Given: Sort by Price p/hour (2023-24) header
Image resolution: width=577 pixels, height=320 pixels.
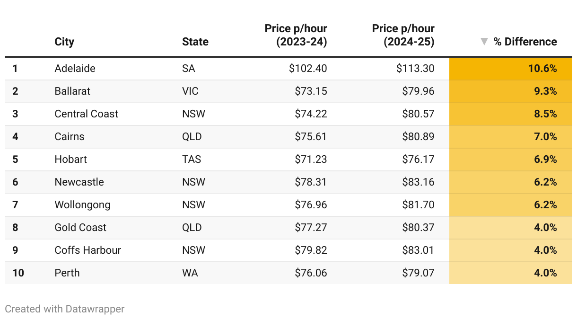Looking at the screenshot, I should point(296,35).
